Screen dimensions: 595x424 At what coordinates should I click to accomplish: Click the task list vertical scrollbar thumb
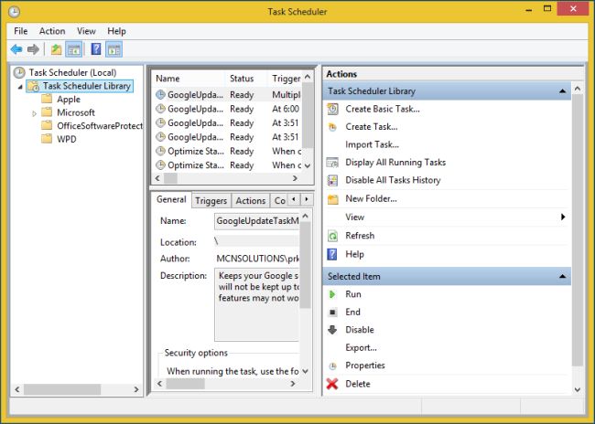point(308,115)
